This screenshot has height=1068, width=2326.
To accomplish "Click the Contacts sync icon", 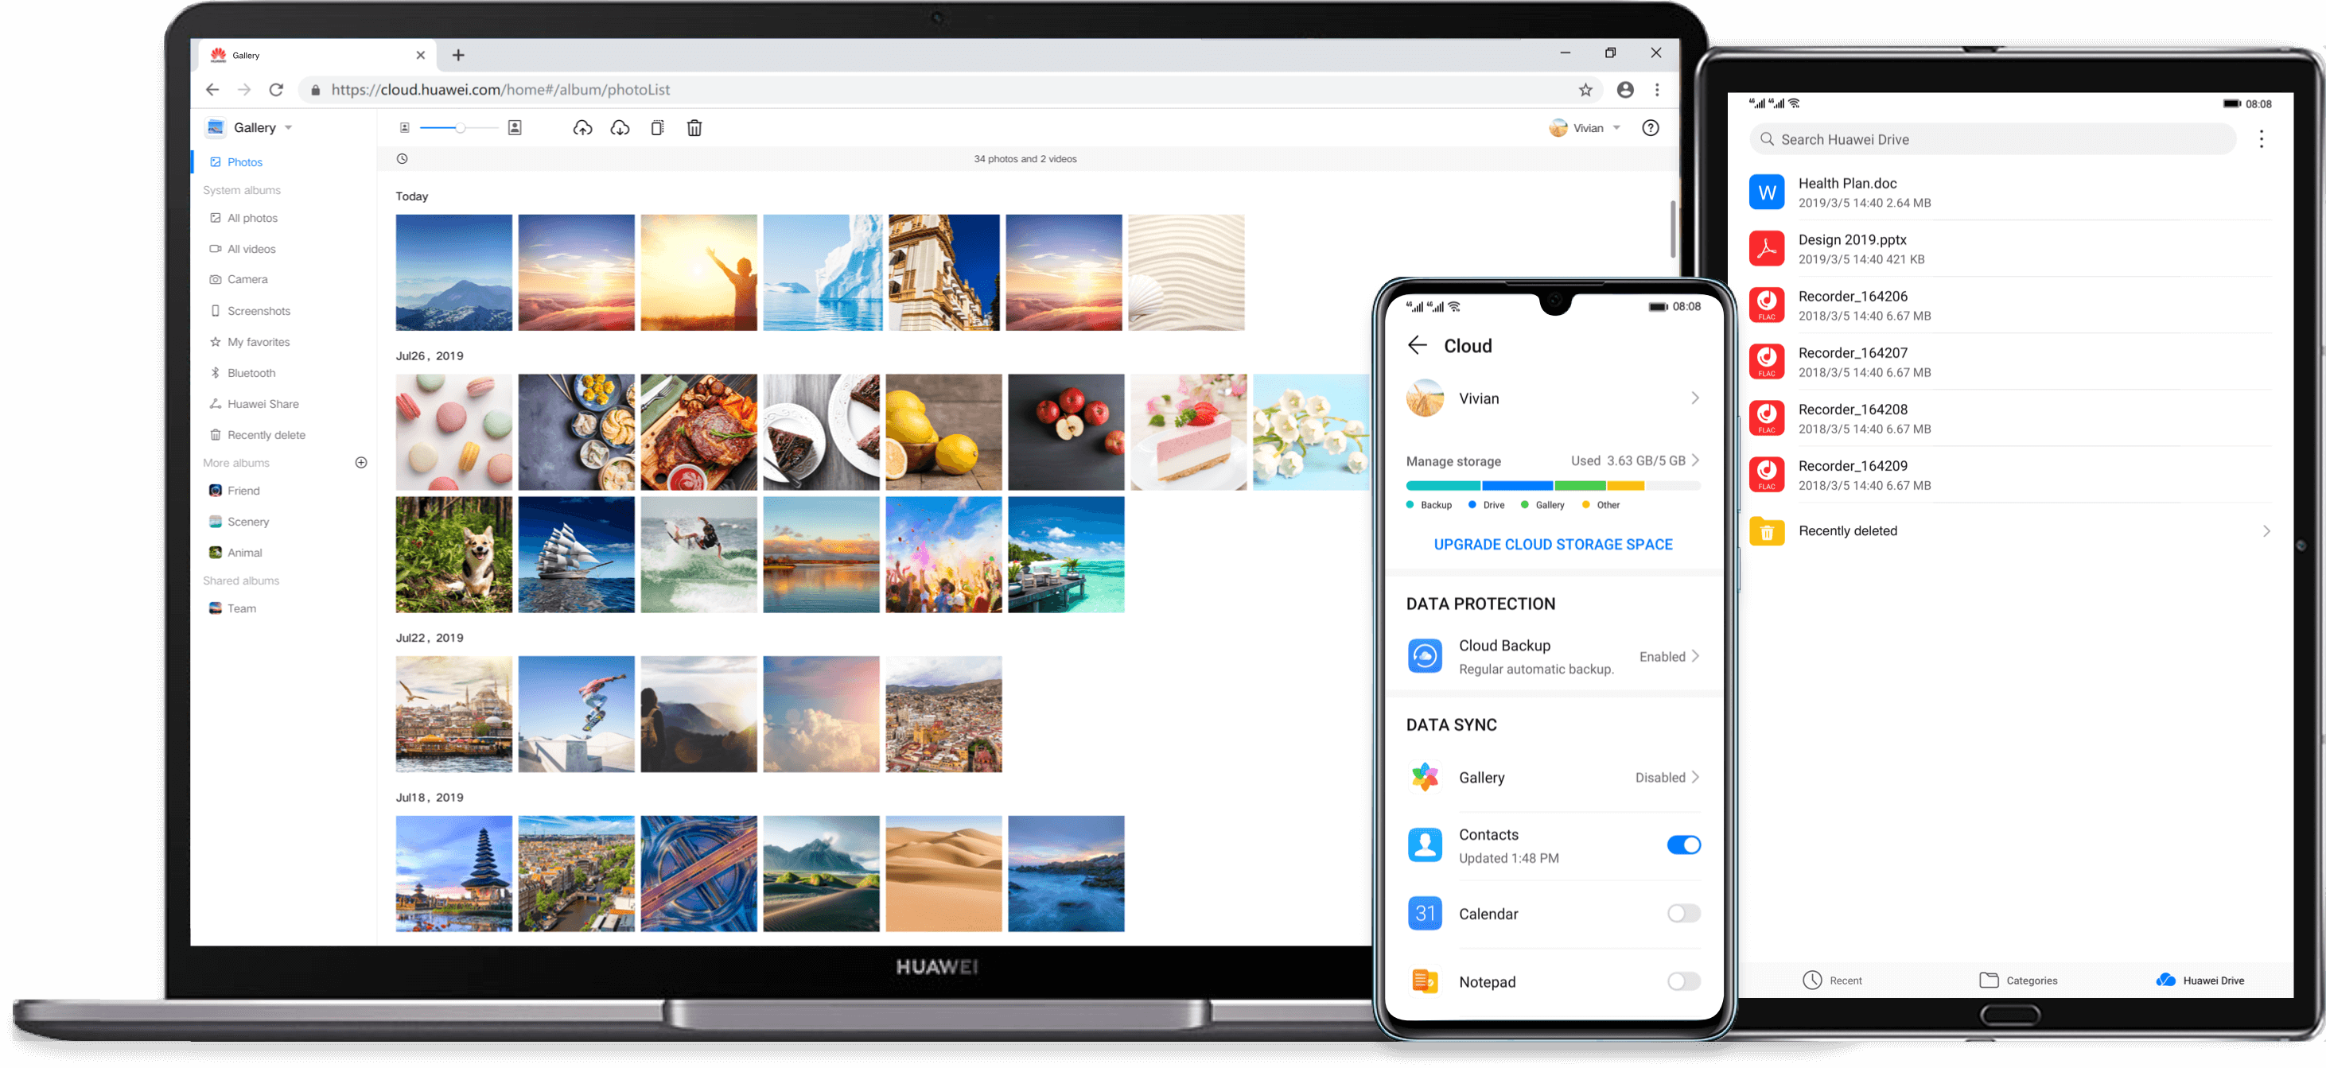I will point(1424,844).
